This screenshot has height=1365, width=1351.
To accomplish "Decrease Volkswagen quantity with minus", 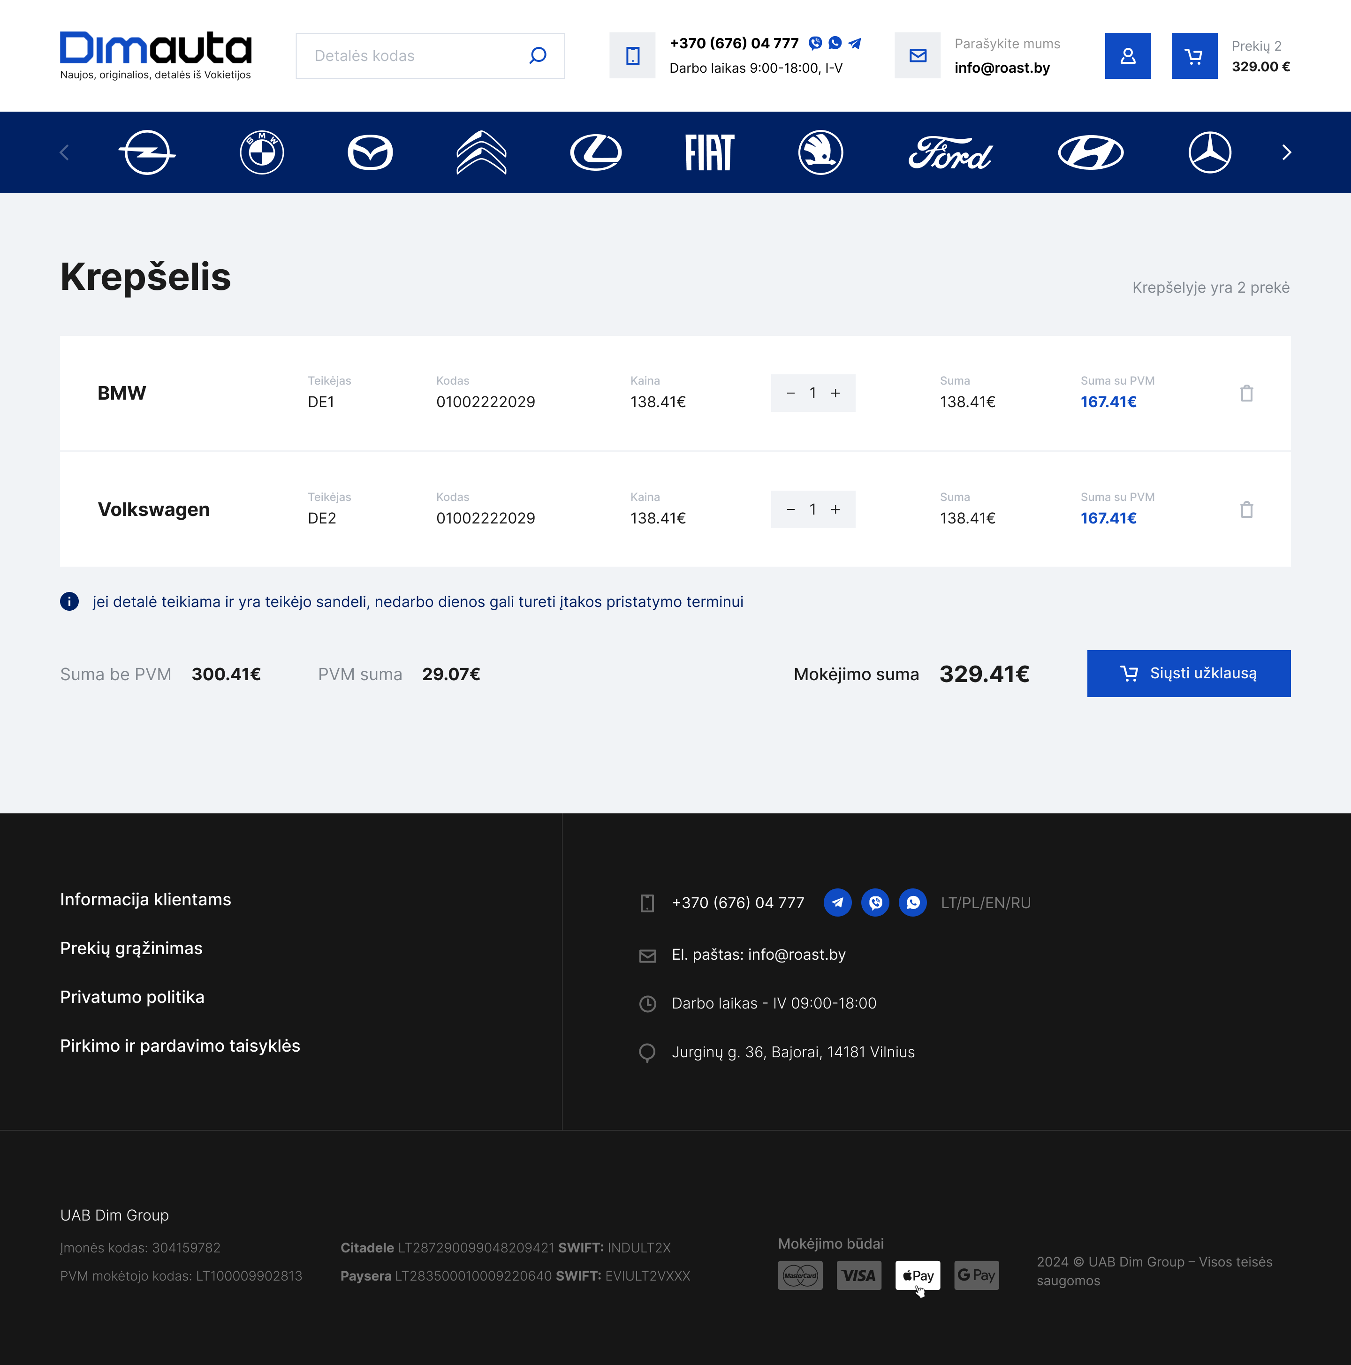I will (x=791, y=509).
